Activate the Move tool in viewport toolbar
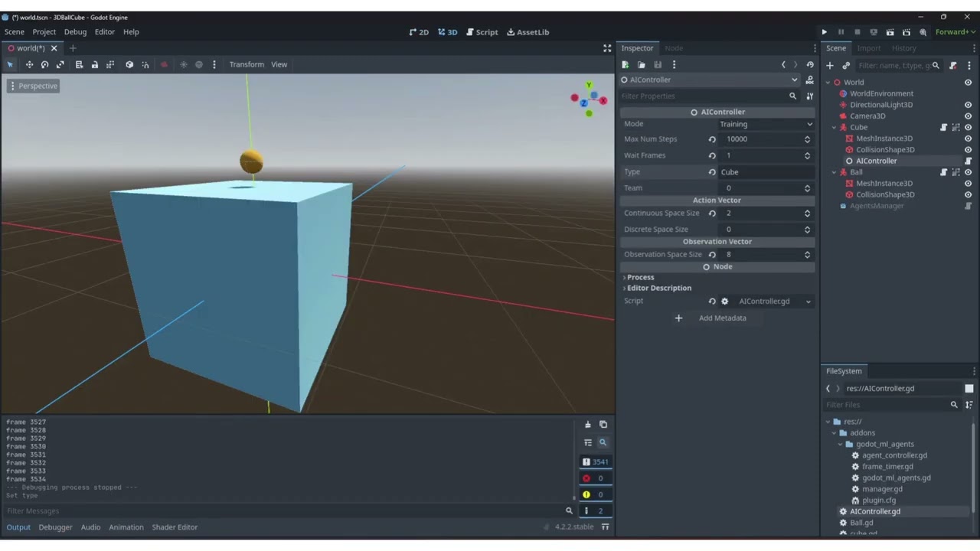This screenshot has height=551, width=980. 28,64
